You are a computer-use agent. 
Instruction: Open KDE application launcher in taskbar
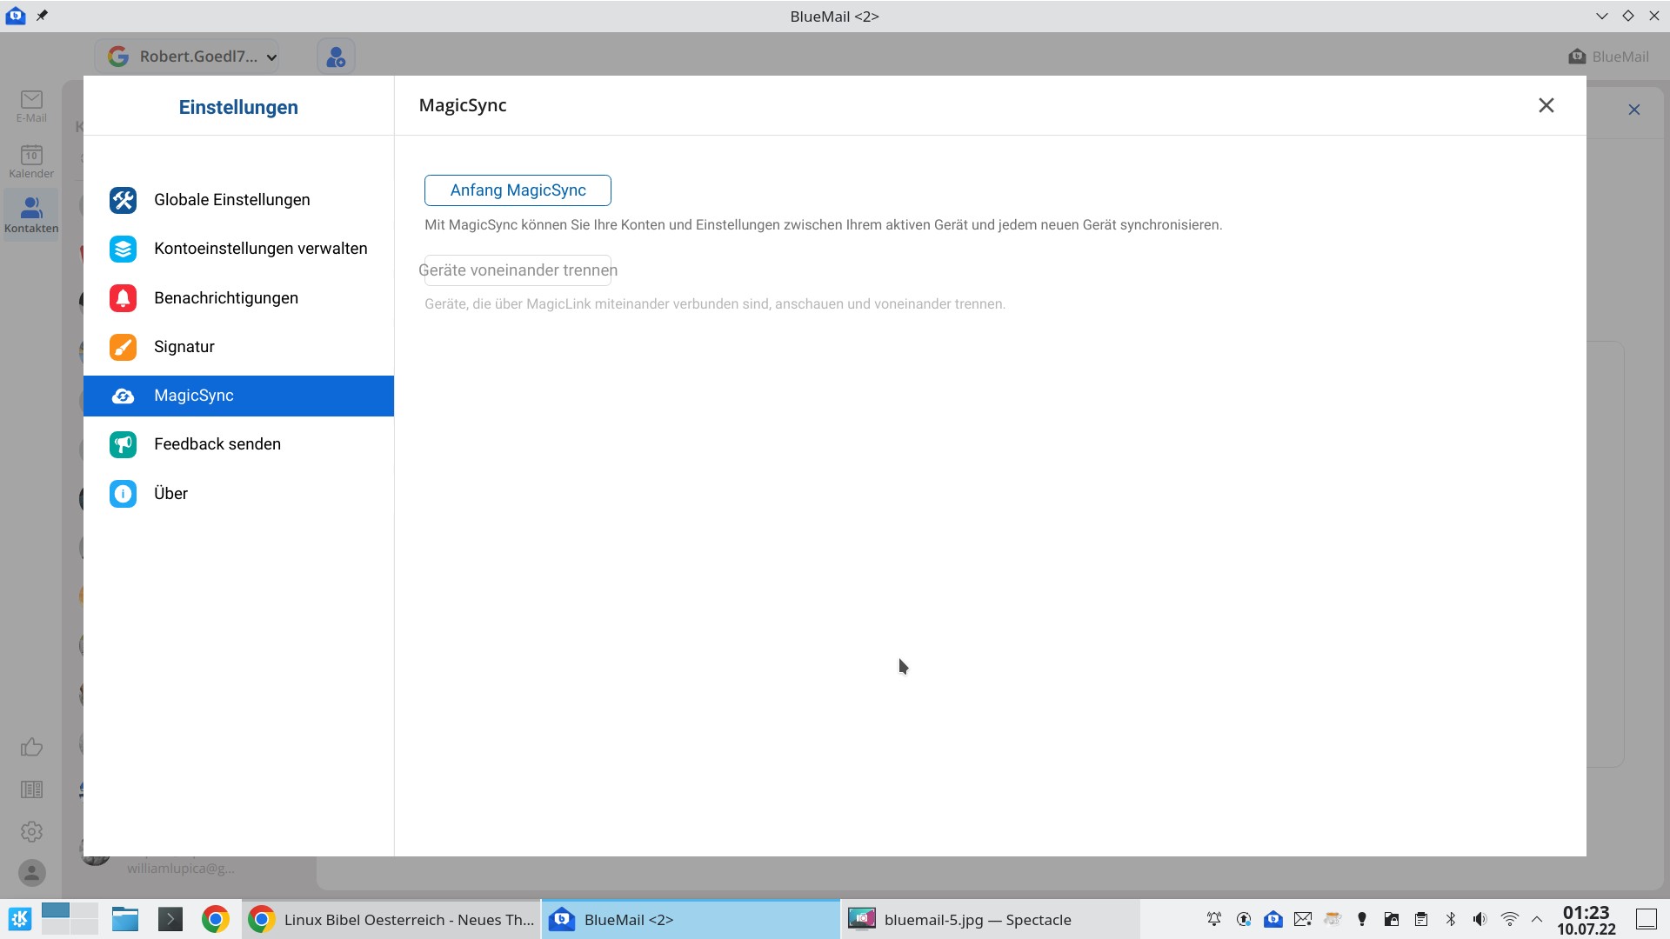[x=19, y=919]
